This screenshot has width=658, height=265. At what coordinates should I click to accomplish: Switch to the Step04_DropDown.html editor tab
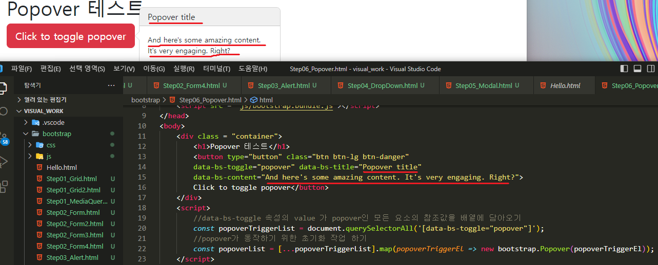point(385,85)
